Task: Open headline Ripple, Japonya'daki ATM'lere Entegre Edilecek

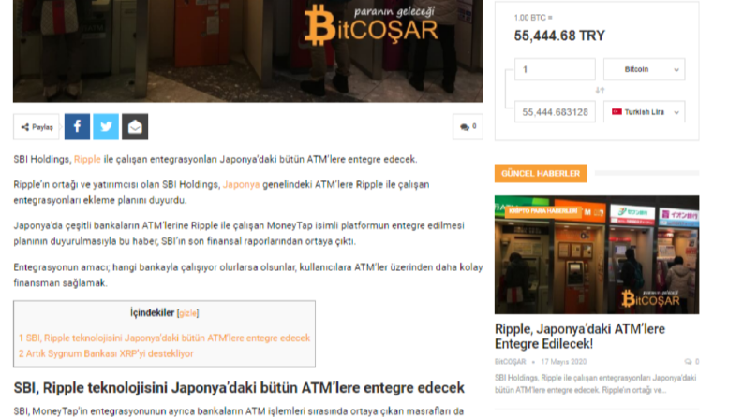Action: click(x=580, y=337)
